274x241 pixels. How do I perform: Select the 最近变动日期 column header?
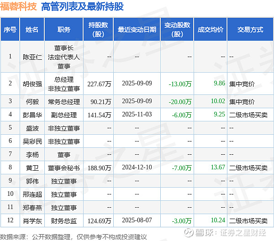137,29
